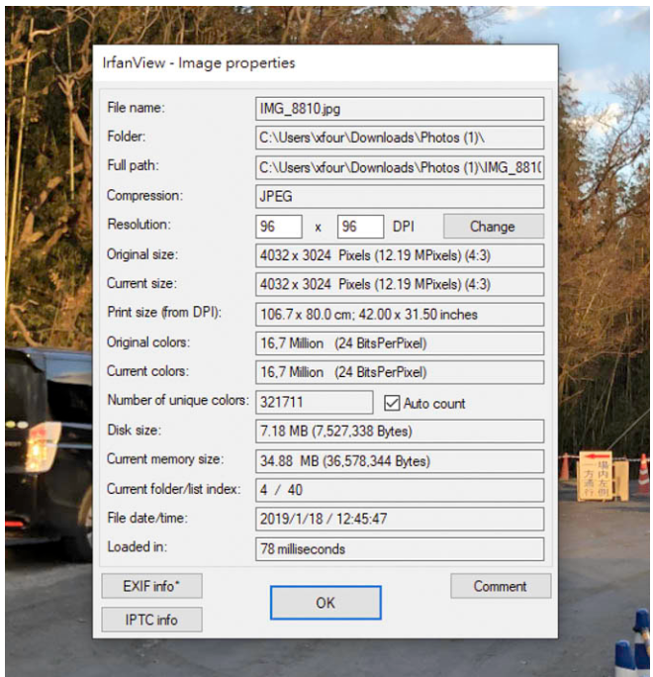This screenshot has width=653, height=677.
Task: Toggle the Auto count checkbox
Action: (x=392, y=403)
